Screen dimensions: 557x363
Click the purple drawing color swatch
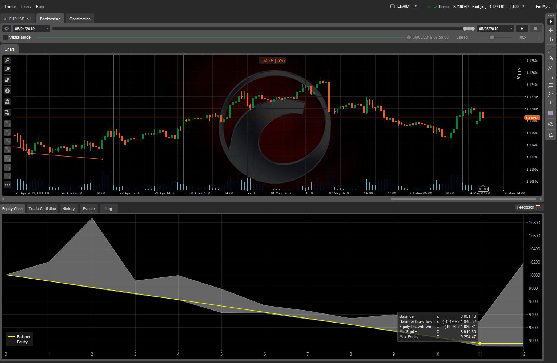point(550,114)
